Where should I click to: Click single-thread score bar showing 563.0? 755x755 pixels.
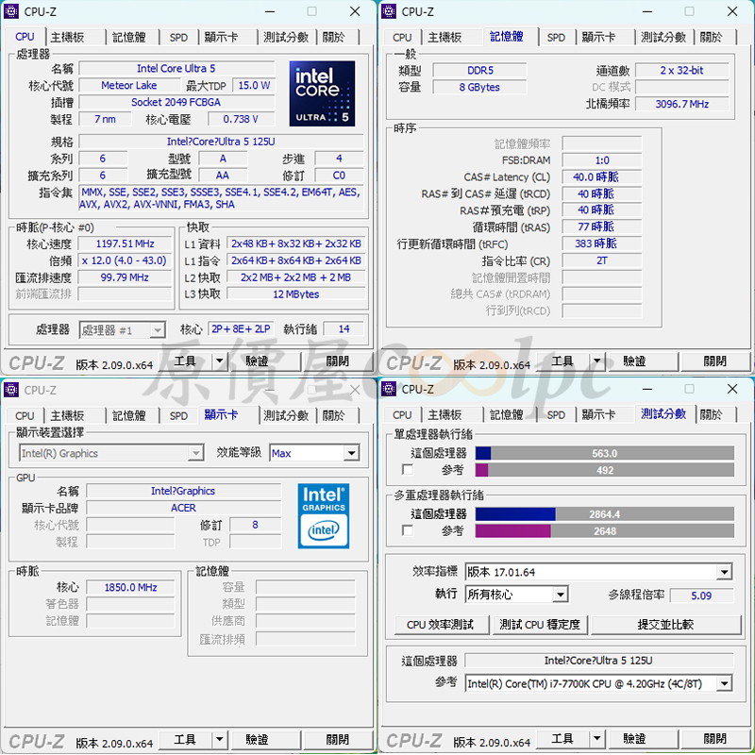coord(605,453)
